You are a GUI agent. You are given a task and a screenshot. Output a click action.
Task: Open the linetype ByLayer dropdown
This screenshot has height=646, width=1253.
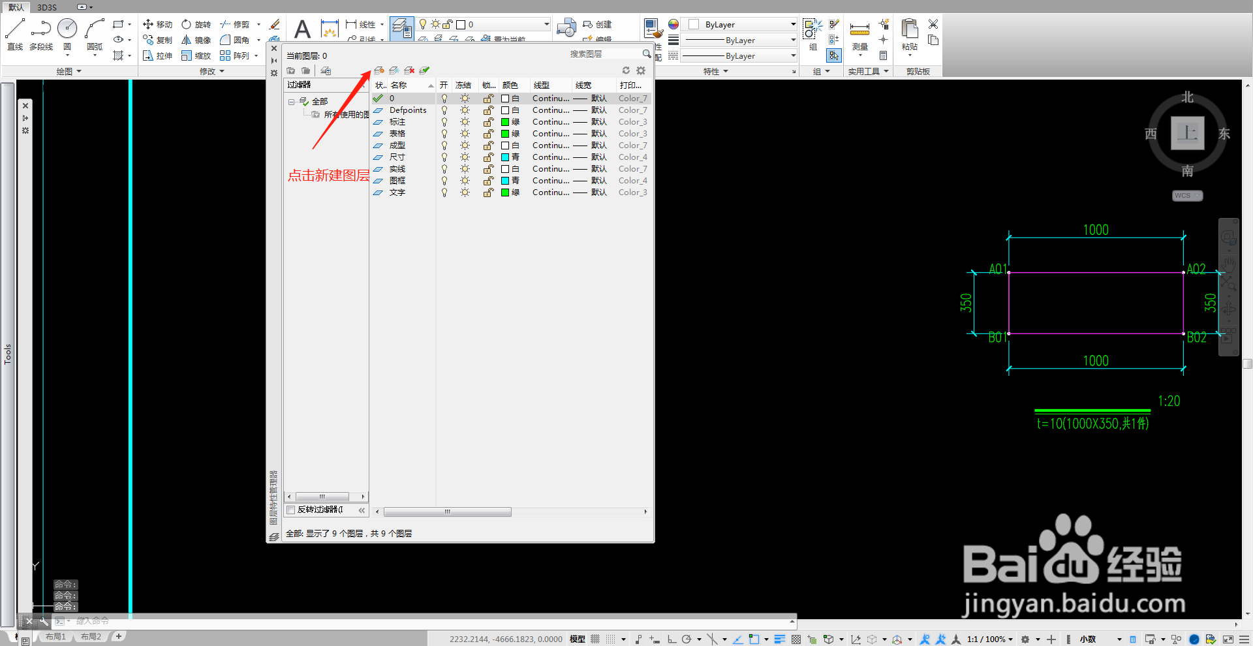pyautogui.click(x=793, y=55)
